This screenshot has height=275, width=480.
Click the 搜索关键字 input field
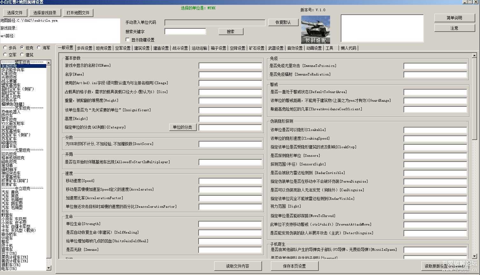(x=185, y=32)
